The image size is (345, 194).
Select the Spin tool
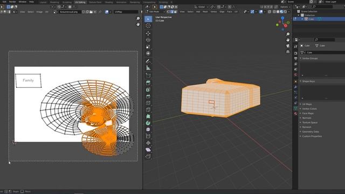(x=148, y=123)
